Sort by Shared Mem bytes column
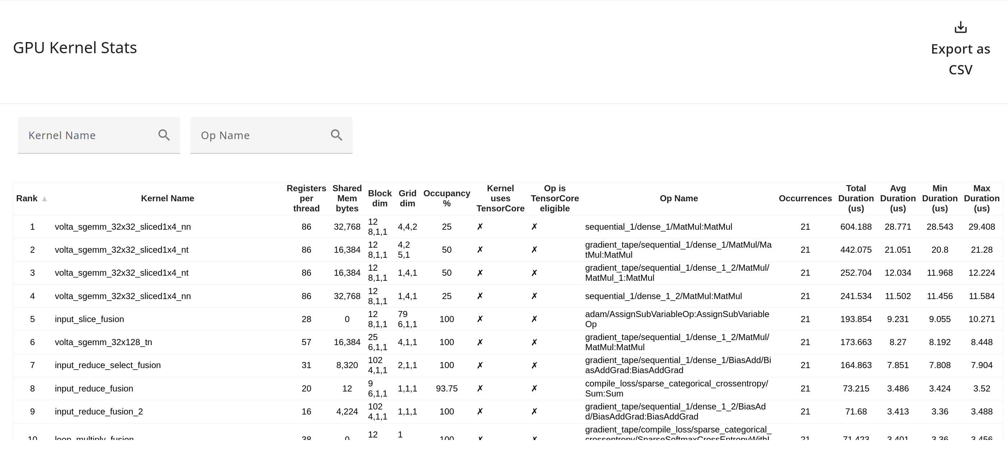 (x=347, y=198)
